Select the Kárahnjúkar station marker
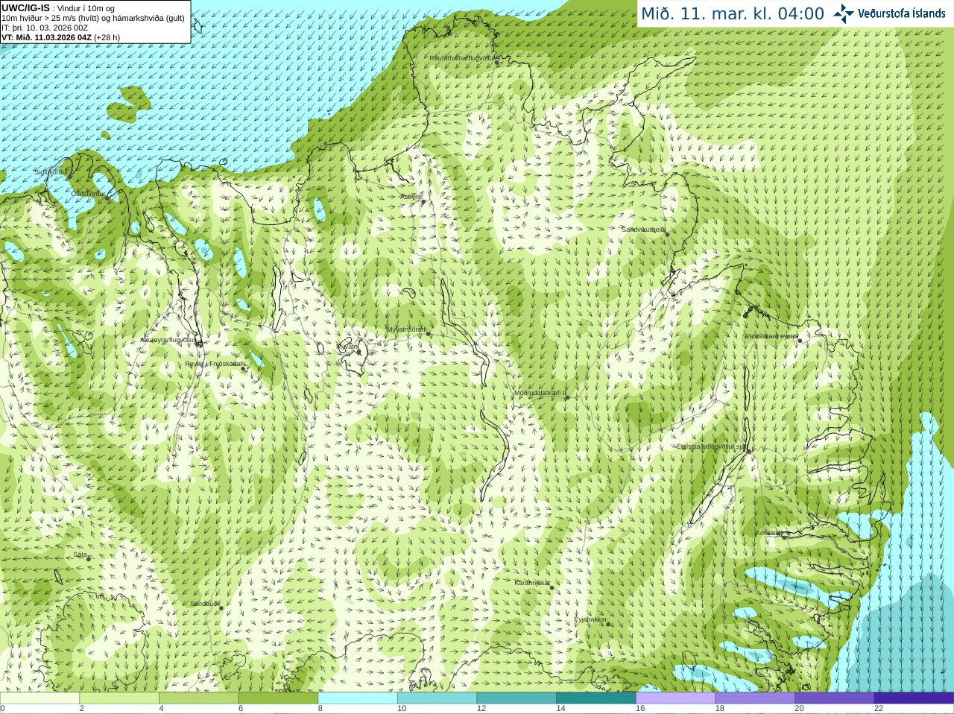The width and height of the screenshot is (954, 714). coord(552,587)
